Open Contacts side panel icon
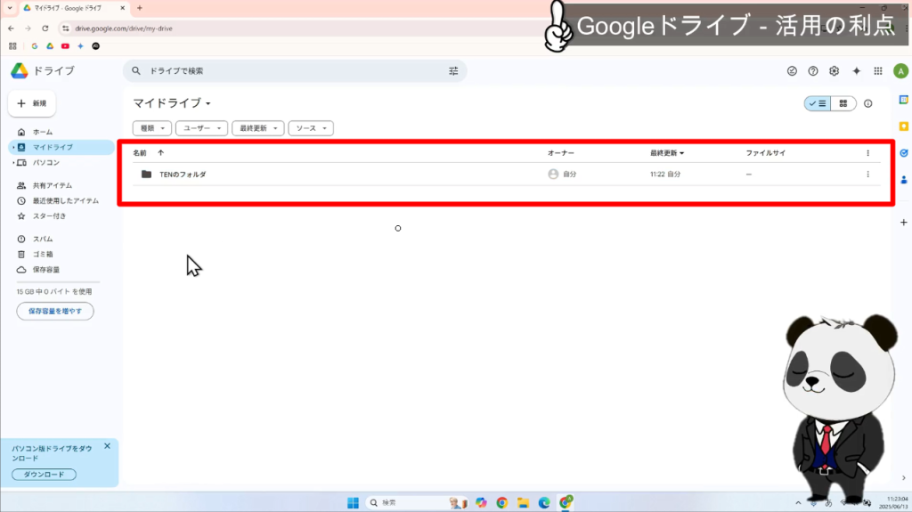 [904, 180]
